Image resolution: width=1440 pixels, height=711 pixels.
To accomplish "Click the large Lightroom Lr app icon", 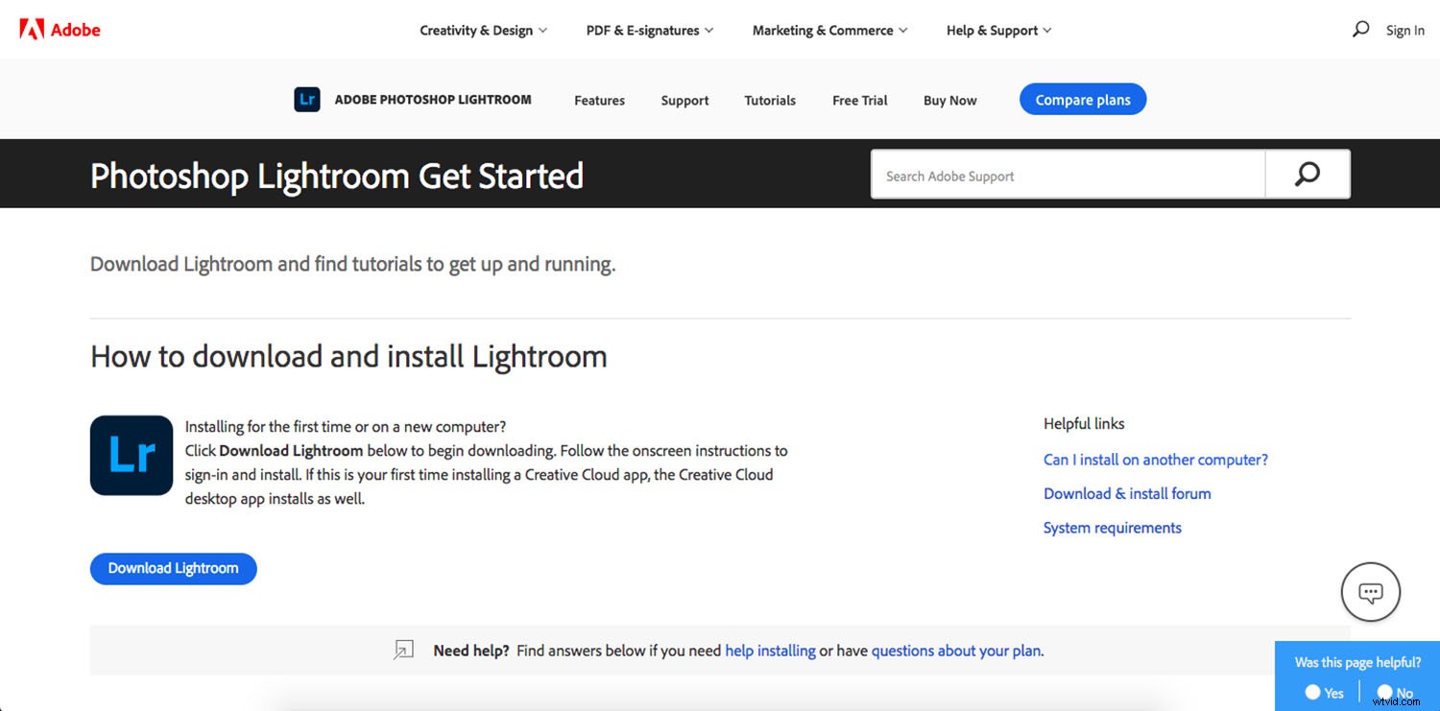I will pyautogui.click(x=132, y=456).
